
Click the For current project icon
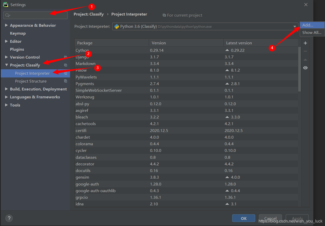point(164,15)
